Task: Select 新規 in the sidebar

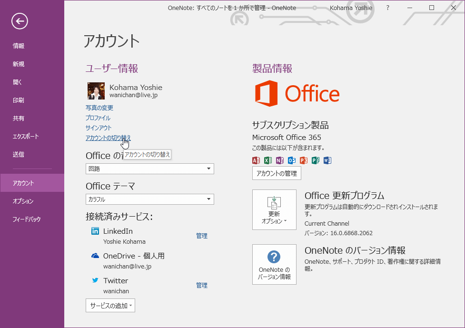Action: click(x=32, y=64)
